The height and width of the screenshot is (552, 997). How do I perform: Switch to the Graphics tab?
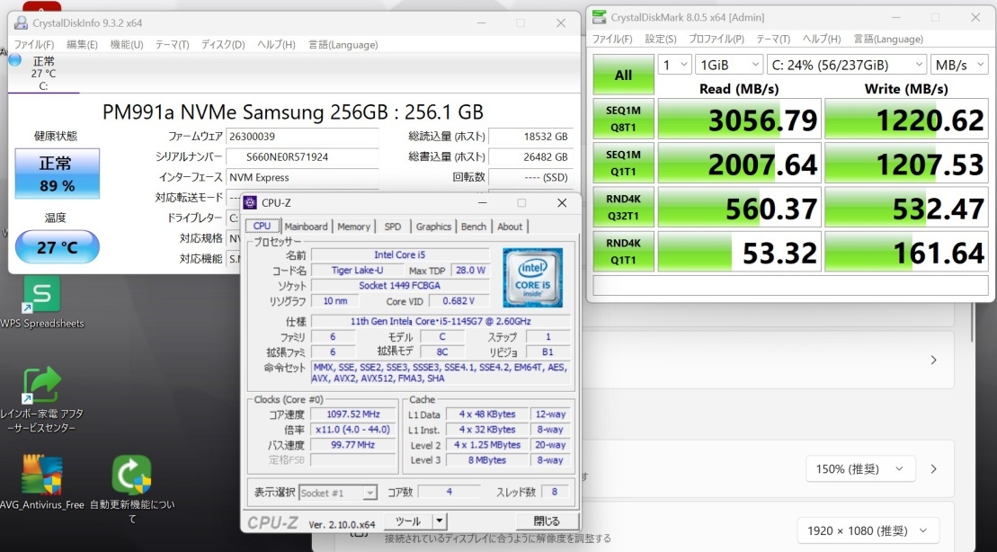[433, 227]
